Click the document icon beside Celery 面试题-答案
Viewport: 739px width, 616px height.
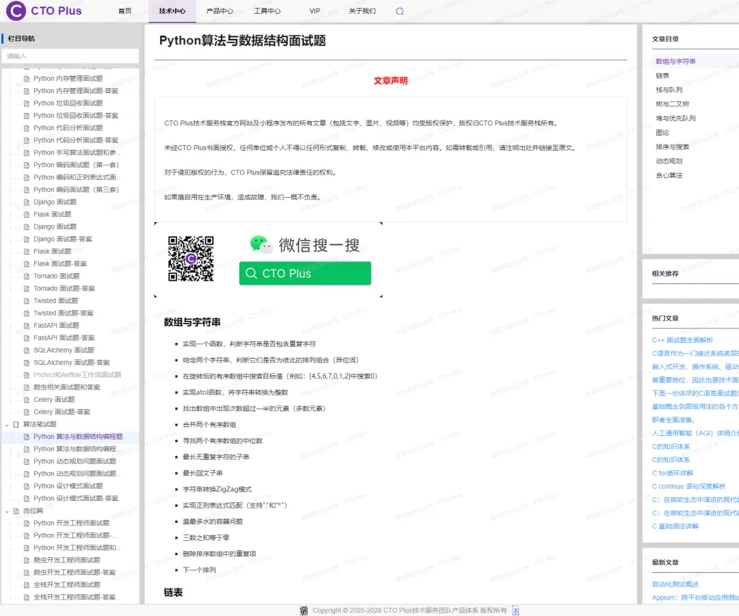pos(27,412)
